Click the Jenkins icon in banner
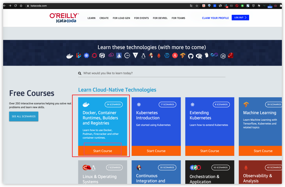Screen dimensions: 285x187 151,56
